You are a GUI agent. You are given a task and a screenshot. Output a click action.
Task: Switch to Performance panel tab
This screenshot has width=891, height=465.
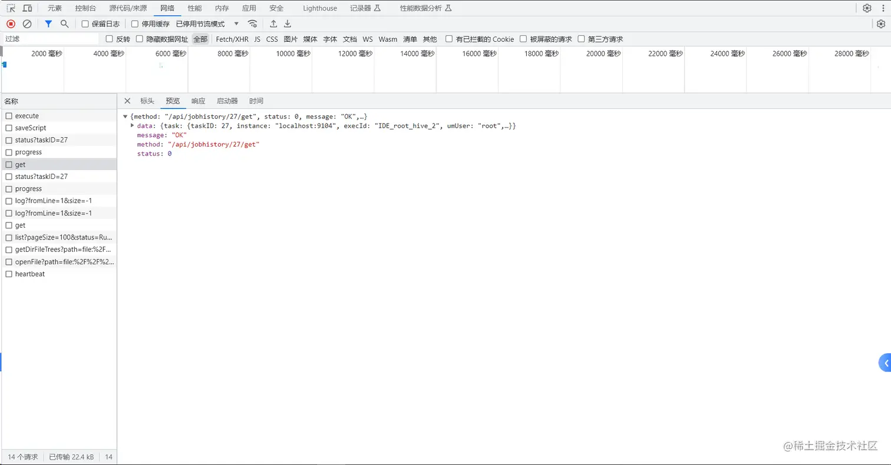(194, 8)
